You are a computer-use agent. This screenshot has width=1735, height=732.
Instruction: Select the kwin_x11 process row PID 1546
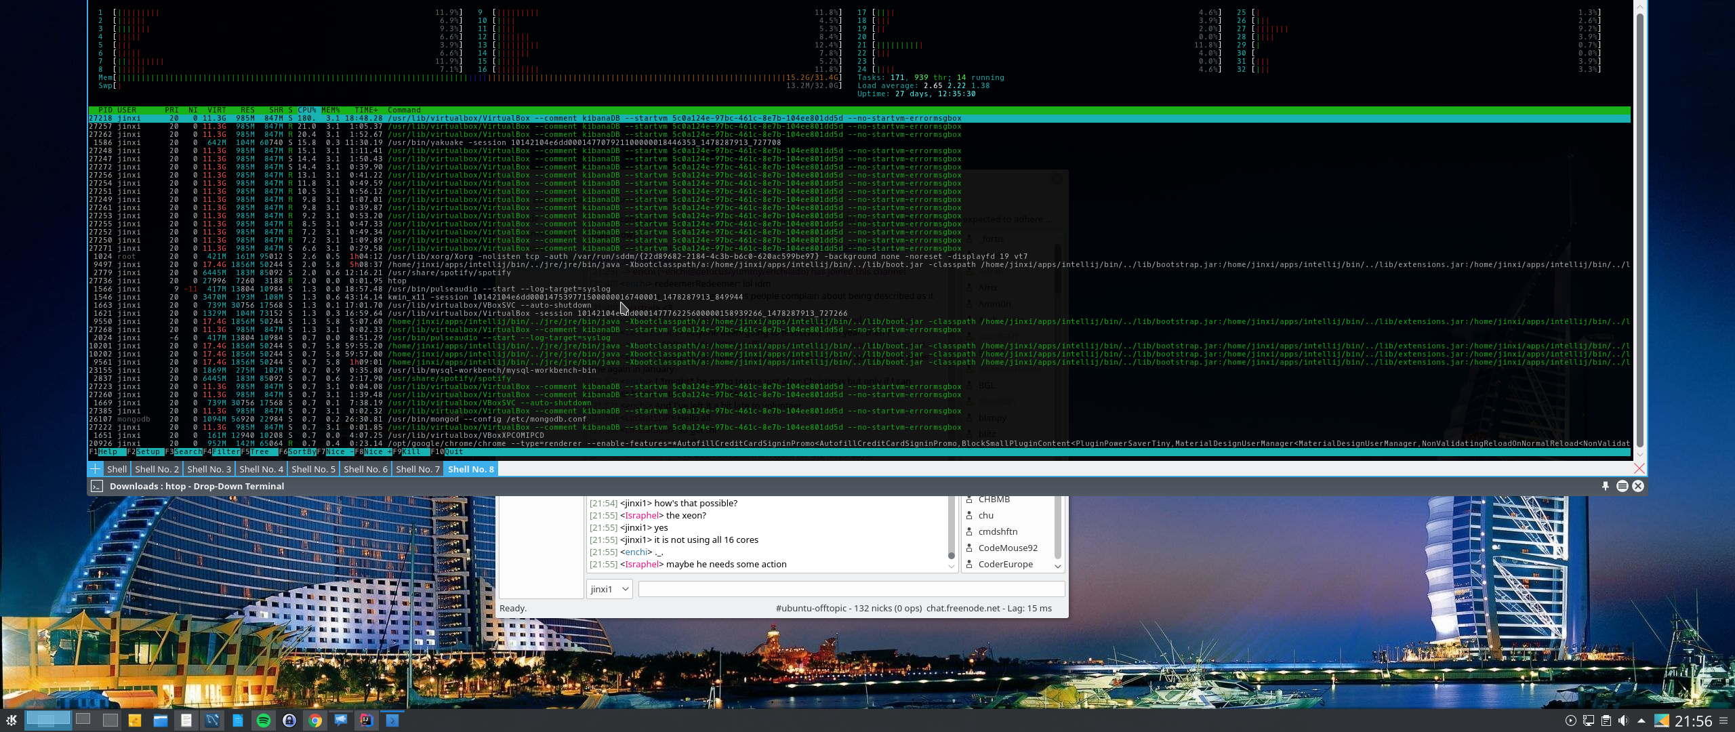click(859, 297)
